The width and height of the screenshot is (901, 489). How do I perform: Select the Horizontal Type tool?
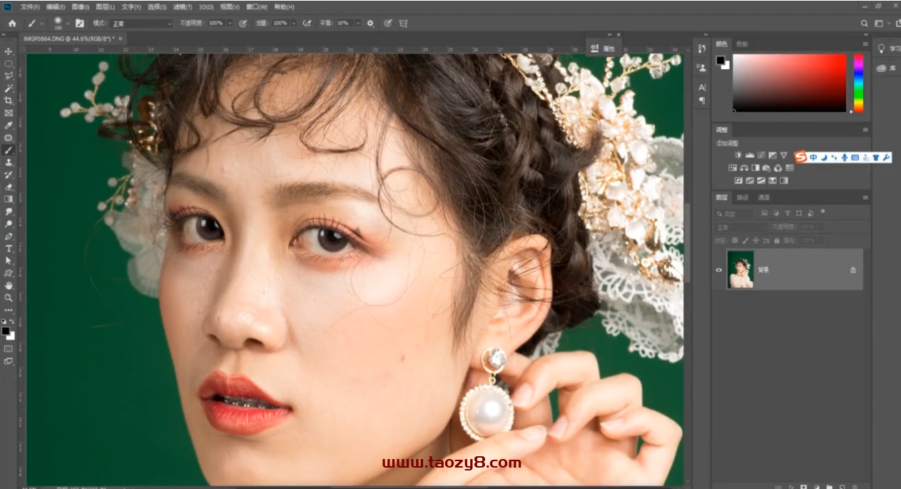[9, 248]
